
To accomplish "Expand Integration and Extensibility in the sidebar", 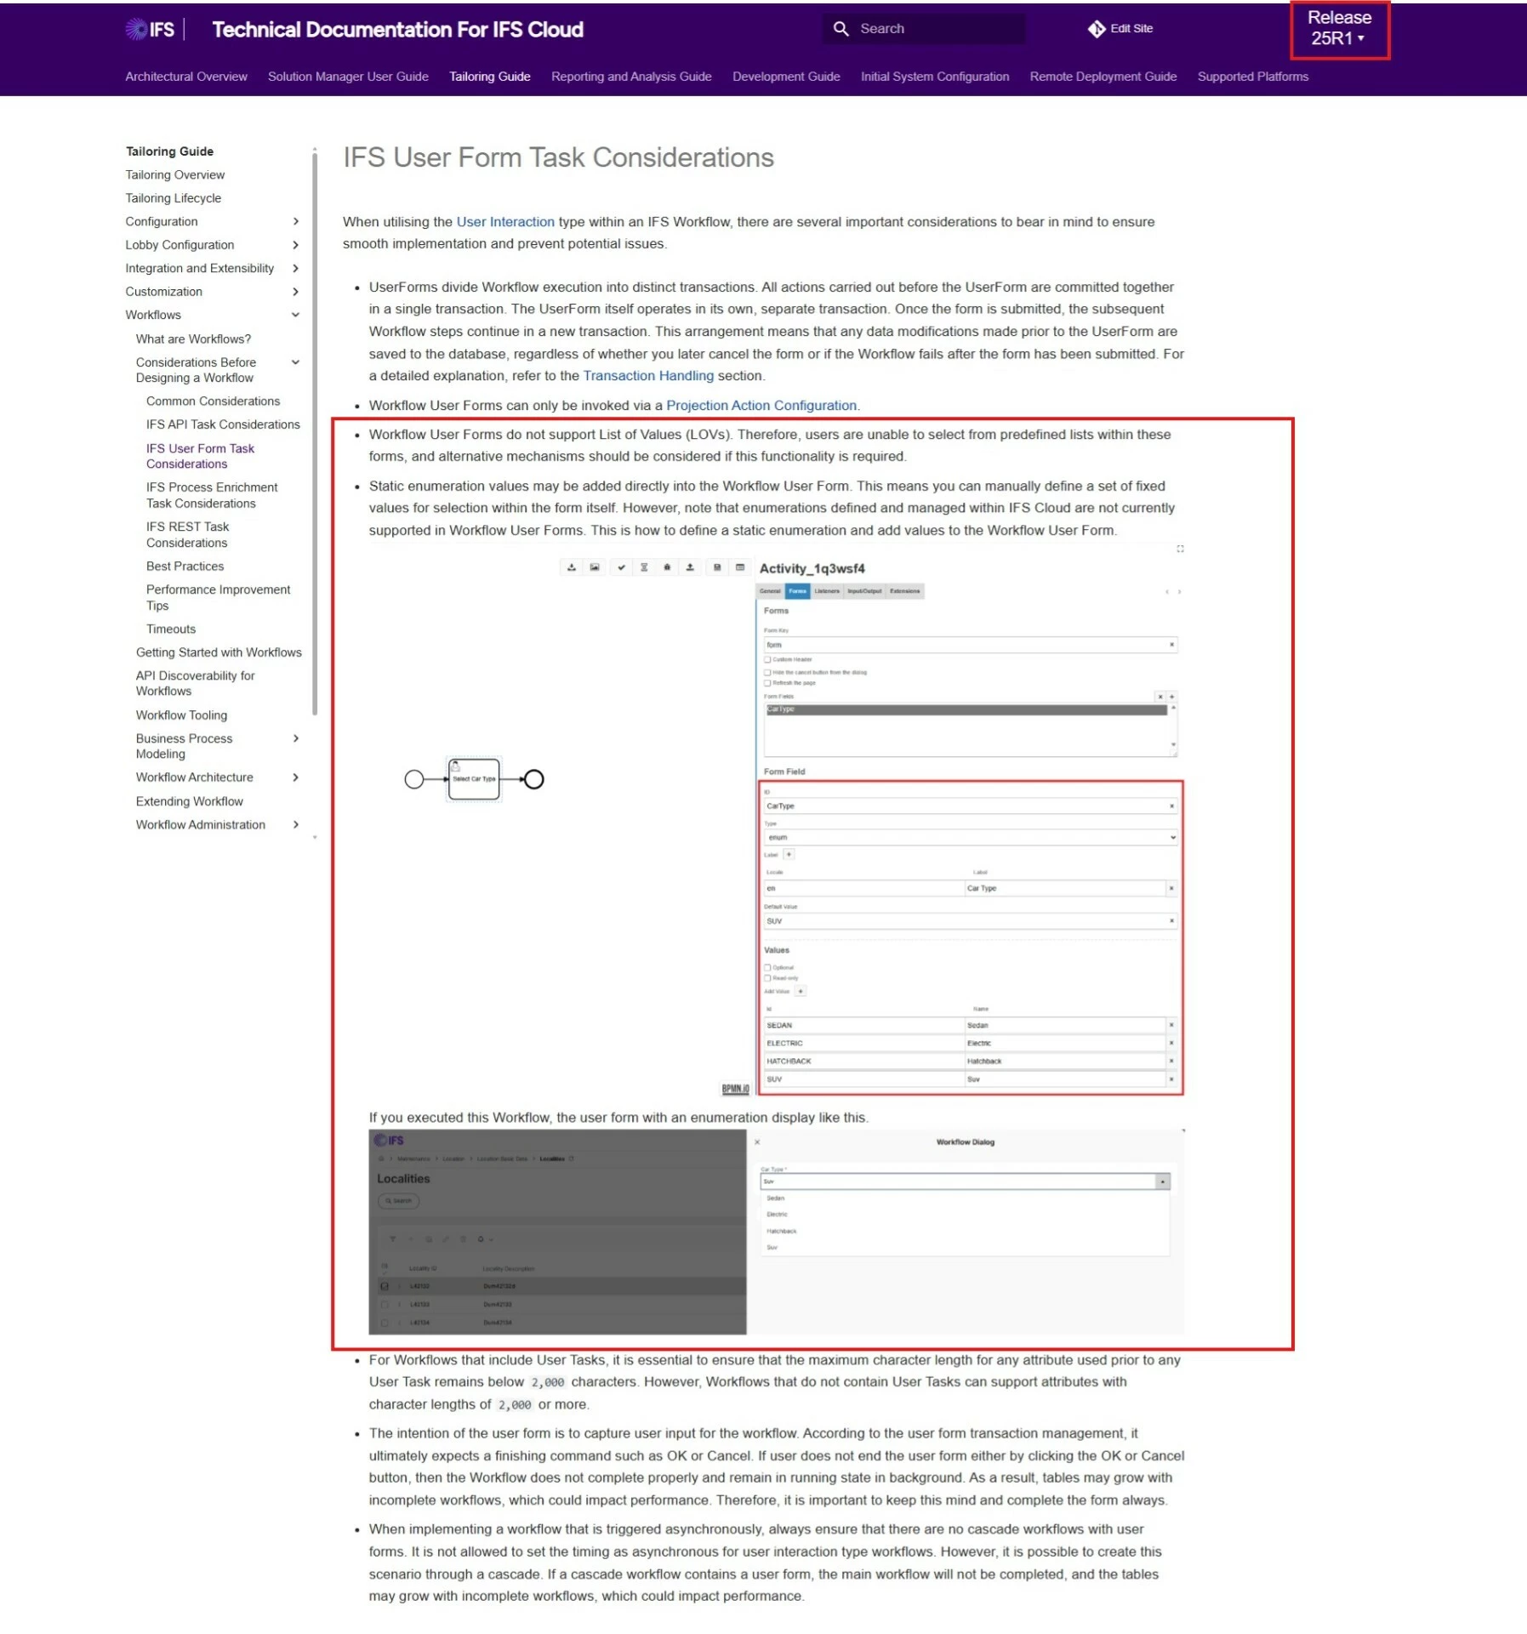I will 296,269.
